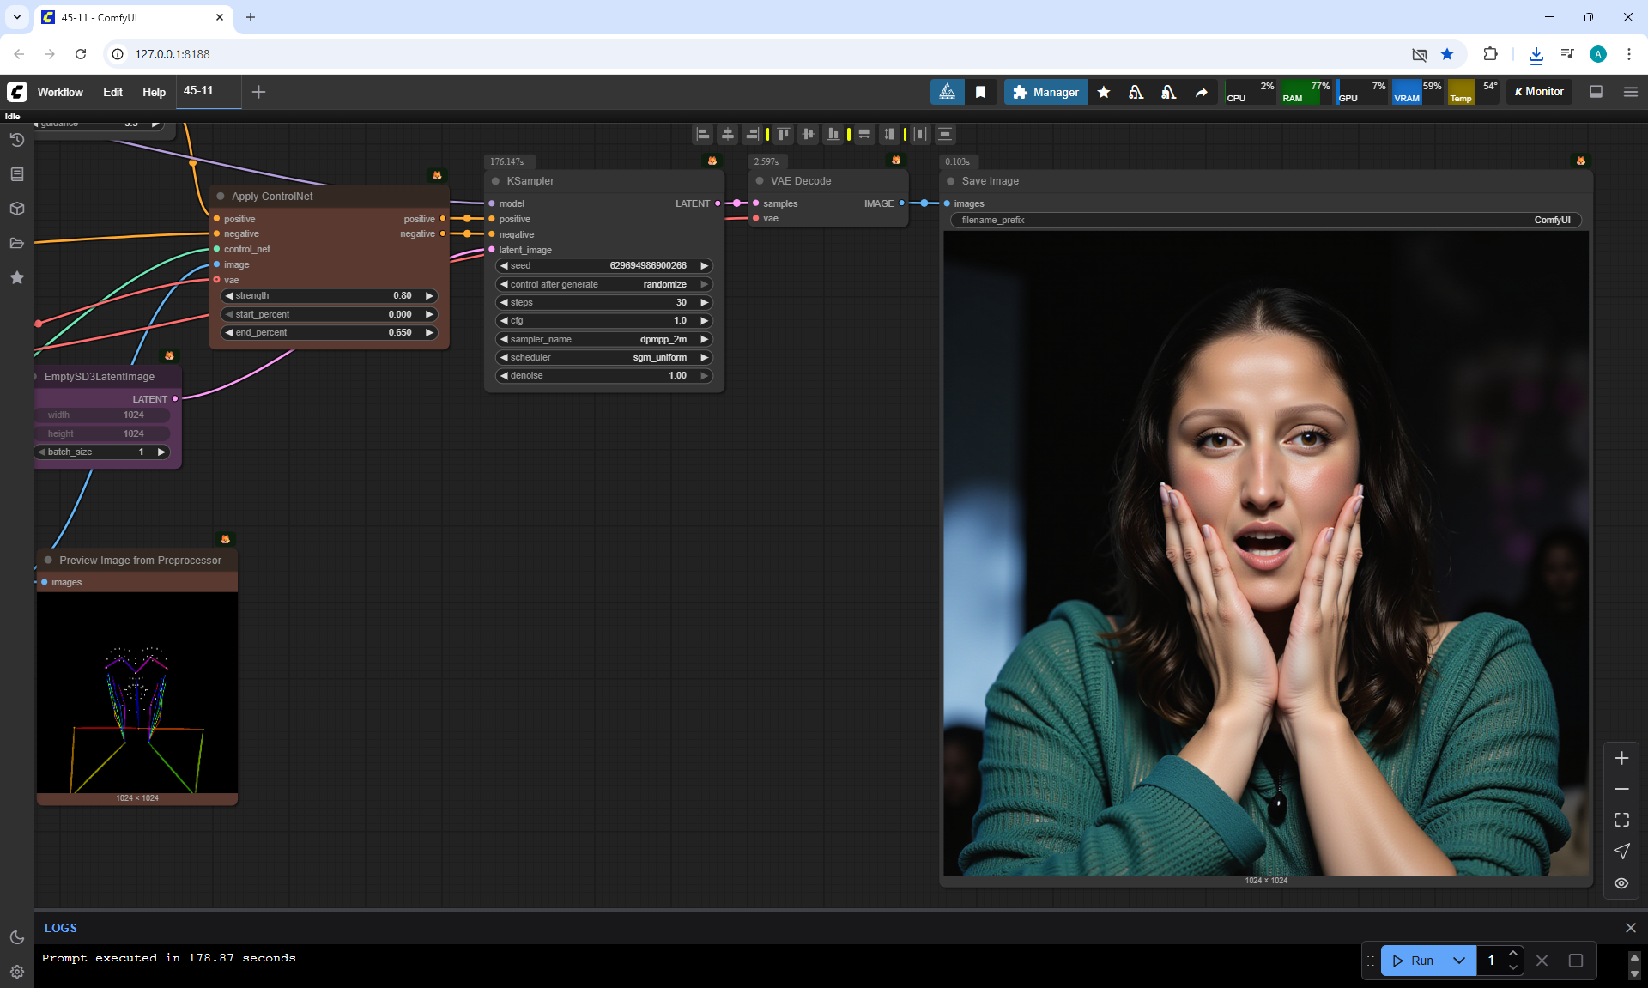Open the queue history sidebar icon
This screenshot has height=988, width=1648.
pos(16,140)
